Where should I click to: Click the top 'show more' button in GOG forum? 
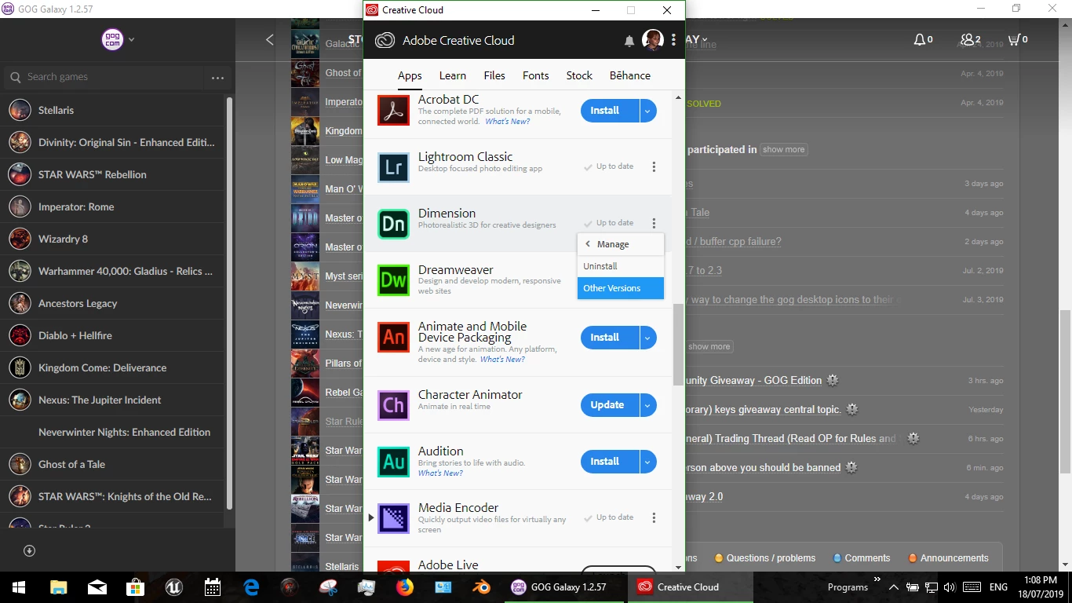[x=783, y=149]
